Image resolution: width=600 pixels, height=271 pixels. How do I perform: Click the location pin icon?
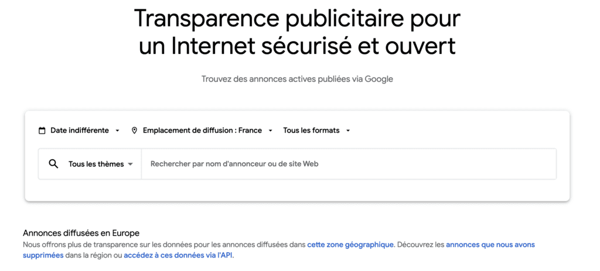click(x=134, y=131)
